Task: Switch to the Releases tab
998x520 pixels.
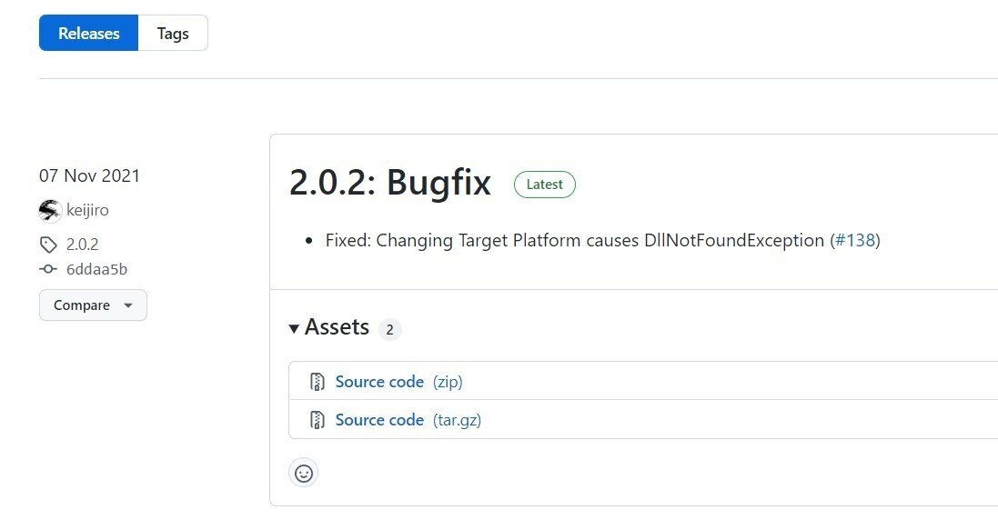Action: tap(88, 33)
